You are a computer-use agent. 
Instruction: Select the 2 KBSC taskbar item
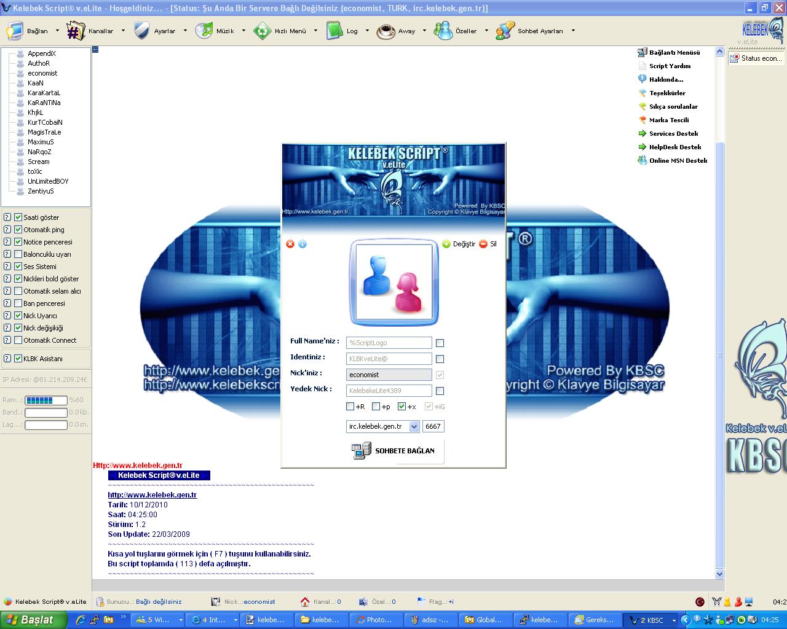[649, 620]
